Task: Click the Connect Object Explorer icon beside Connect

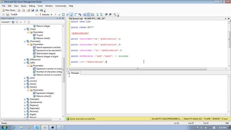Action: tap(13, 22)
